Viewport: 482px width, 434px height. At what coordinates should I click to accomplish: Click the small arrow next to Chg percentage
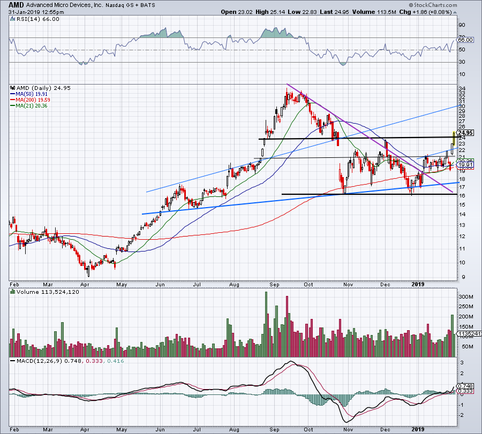pos(455,12)
